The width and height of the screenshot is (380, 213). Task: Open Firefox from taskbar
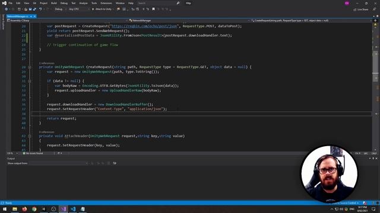24,209
